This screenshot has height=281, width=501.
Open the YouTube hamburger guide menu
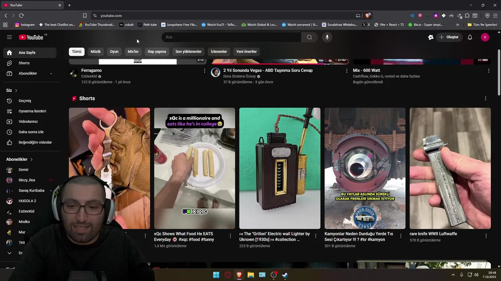point(9,37)
